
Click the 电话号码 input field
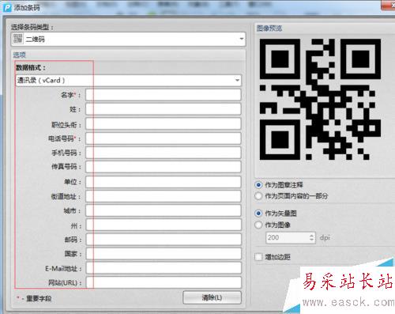click(164, 138)
